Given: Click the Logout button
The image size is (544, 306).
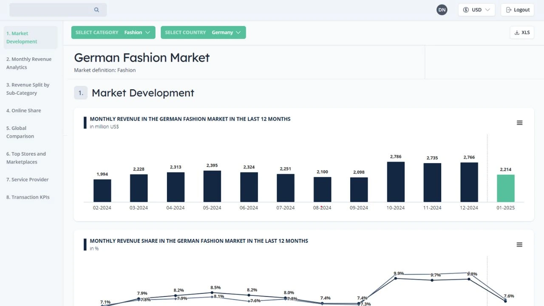Looking at the screenshot, I should pyautogui.click(x=517, y=9).
